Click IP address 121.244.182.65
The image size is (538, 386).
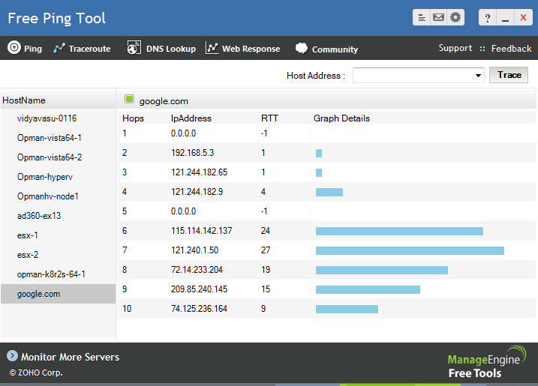[x=200, y=172]
